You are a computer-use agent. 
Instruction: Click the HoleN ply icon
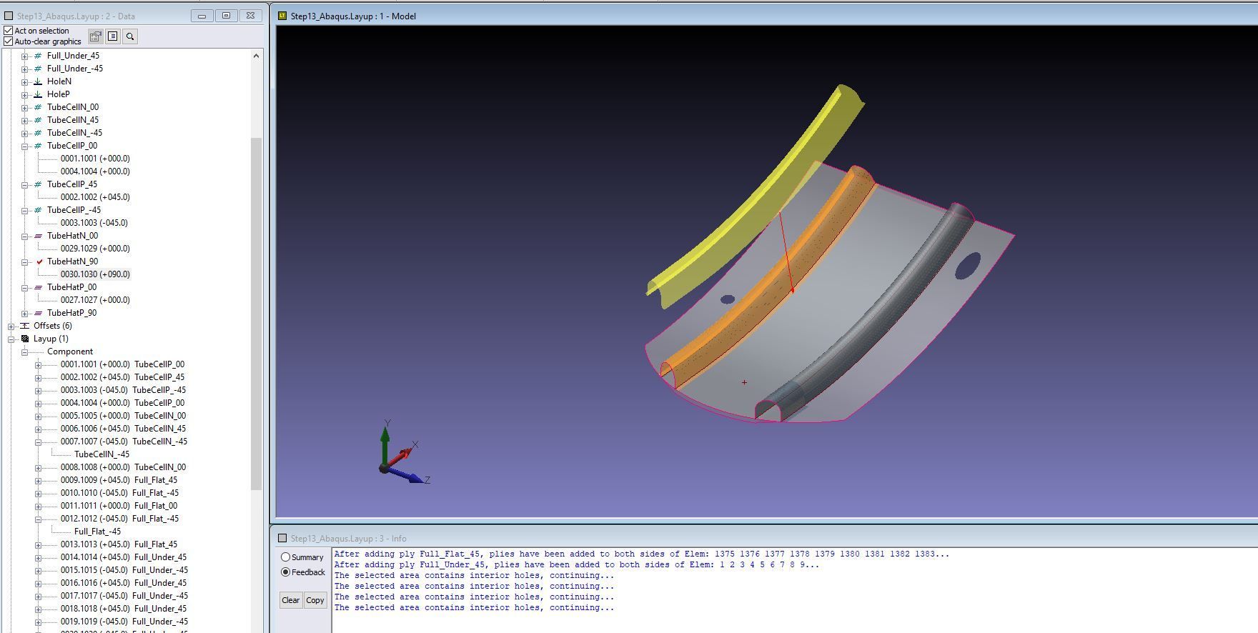pyautogui.click(x=38, y=81)
